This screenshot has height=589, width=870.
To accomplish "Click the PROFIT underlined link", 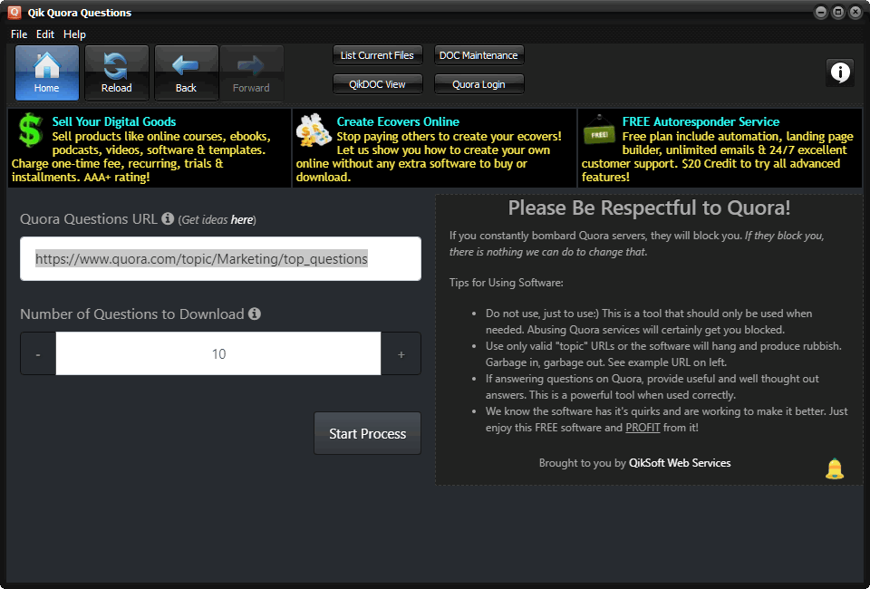I will pyautogui.click(x=643, y=428).
